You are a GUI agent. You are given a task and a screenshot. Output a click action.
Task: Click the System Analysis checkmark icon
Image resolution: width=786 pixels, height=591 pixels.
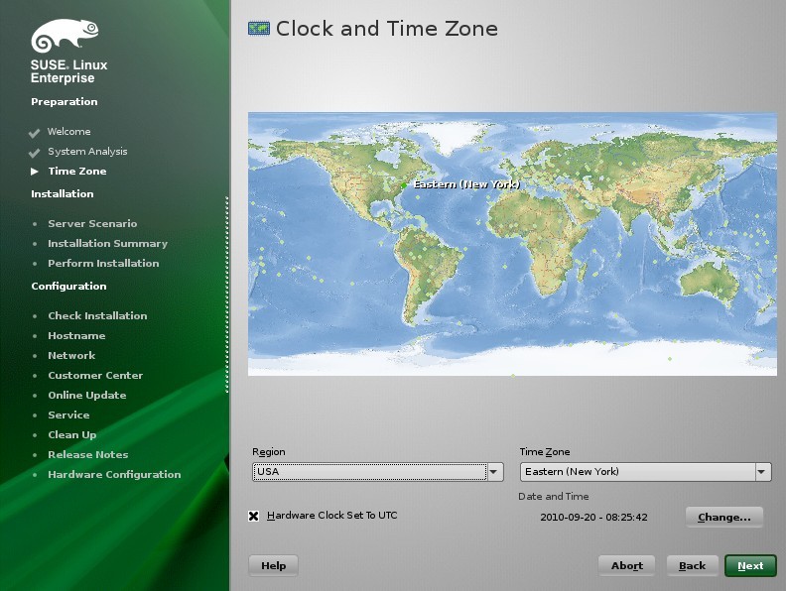pos(34,153)
